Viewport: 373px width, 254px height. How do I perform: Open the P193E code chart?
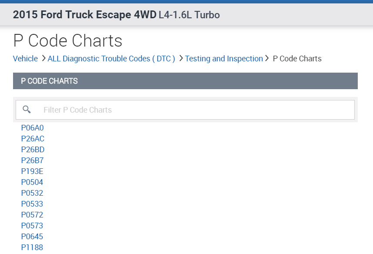32,171
